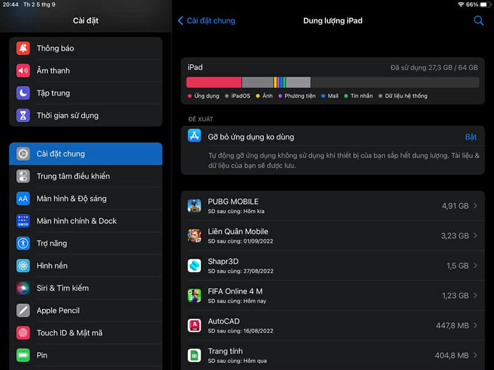Select Cài đặt chung in sidebar

(x=86, y=154)
